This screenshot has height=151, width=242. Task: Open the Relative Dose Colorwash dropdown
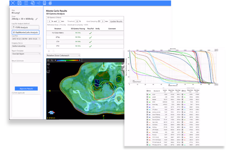click(63, 55)
